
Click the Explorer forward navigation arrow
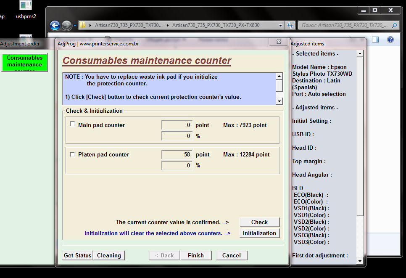(x=66, y=25)
